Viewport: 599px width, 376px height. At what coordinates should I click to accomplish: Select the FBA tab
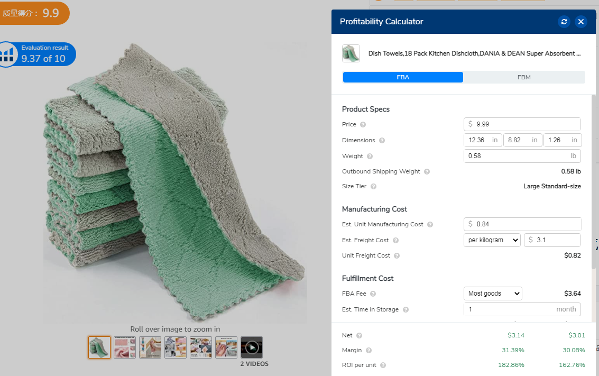[x=403, y=77]
